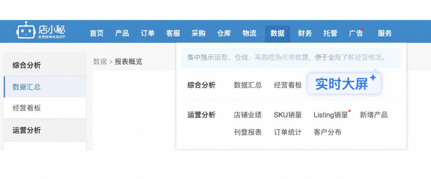431x179 pixels.
Task: Click the 实时大屏 highlighted button
Action: (x=344, y=84)
